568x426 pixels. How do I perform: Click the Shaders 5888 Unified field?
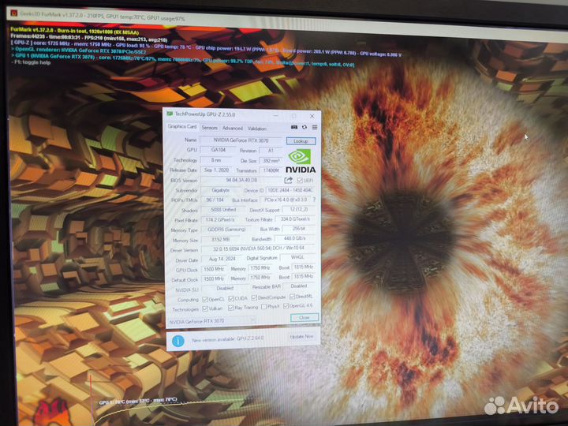223,210
